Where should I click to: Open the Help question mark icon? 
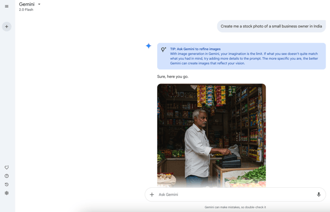pos(7,176)
